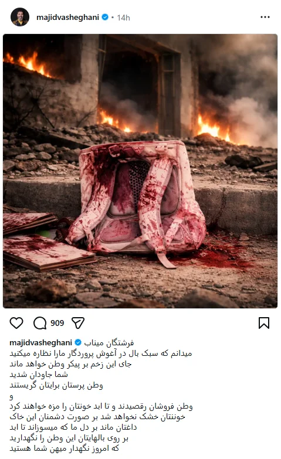Screen dimensions: 281x459
Task: Open the backpack photo of the post
Action: (140, 171)
